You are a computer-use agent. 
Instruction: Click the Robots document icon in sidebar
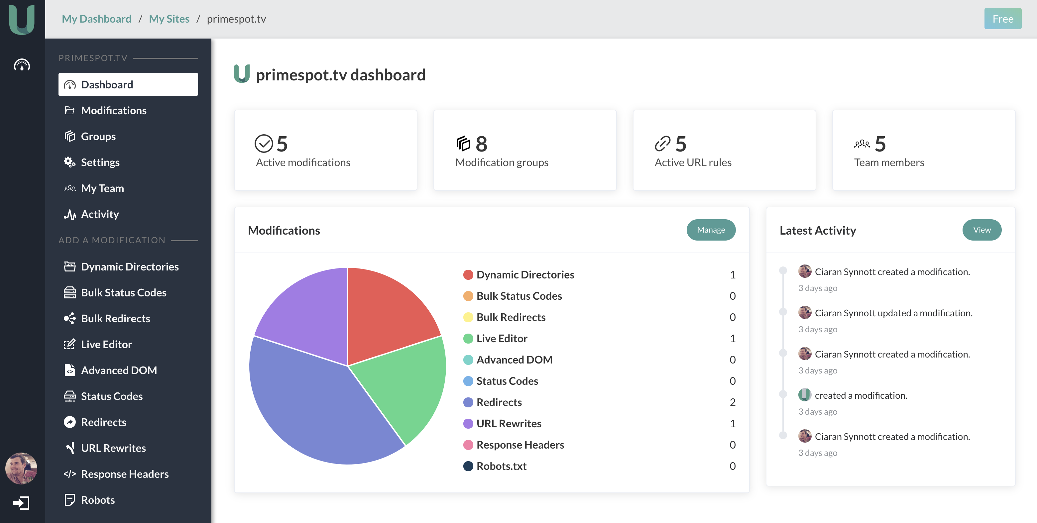click(x=70, y=500)
